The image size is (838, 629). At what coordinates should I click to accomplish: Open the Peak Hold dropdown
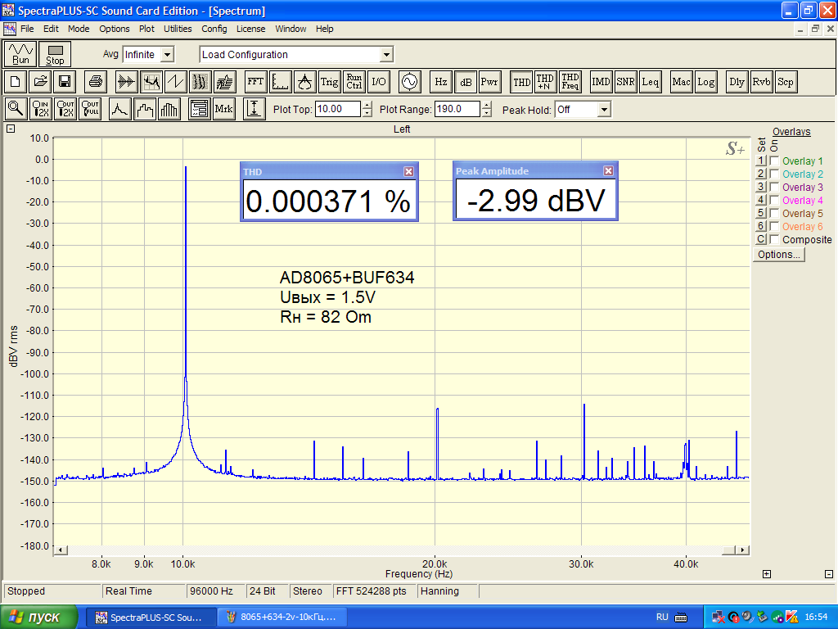point(604,110)
